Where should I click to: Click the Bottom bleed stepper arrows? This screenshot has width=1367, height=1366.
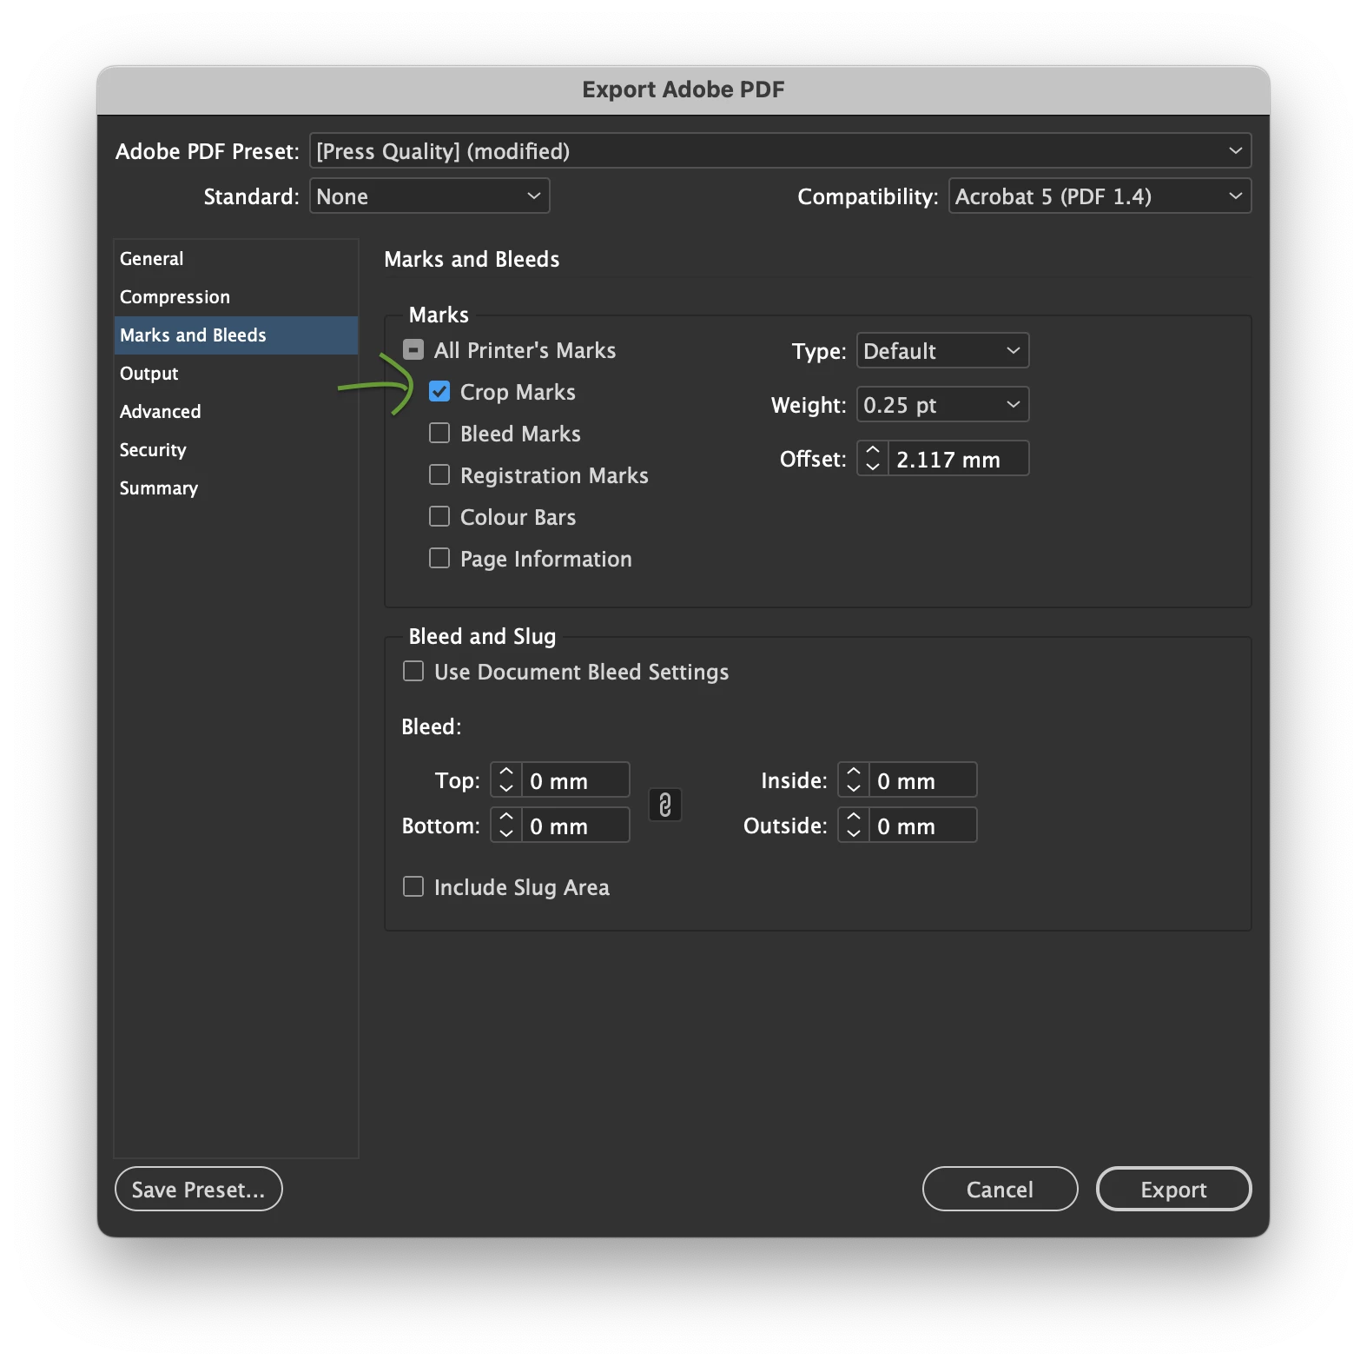pyautogui.click(x=506, y=826)
